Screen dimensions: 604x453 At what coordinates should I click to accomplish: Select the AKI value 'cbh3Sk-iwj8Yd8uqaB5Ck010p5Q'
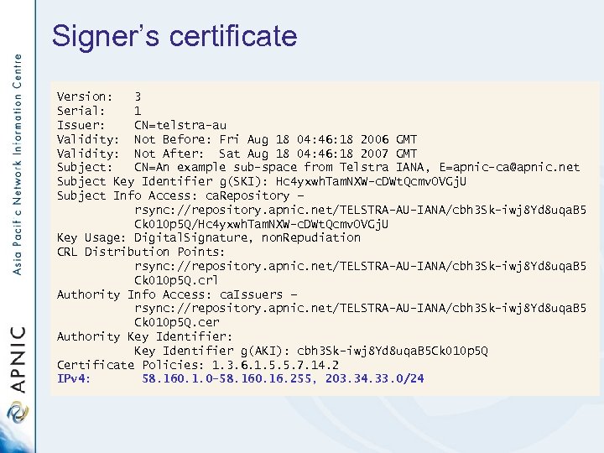392,351
